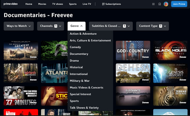The image size is (190, 116).
Task: Open 77 Minutes documentary thumbnail
Action: (21, 96)
